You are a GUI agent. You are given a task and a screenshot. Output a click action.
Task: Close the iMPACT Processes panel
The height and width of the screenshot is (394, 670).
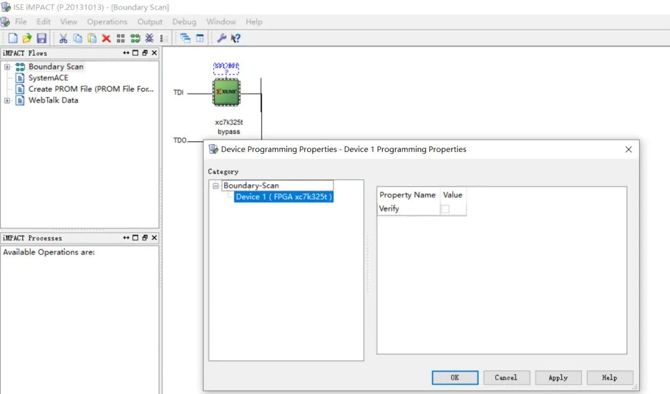154,238
